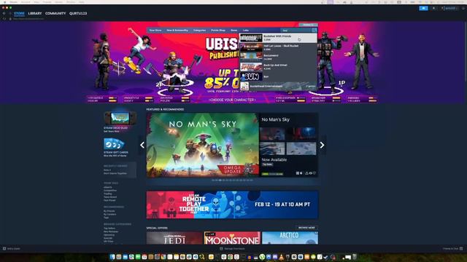The height and width of the screenshot is (262, 467).
Task: Open the No Man's Sky featured image
Action: pyautogui.click(x=203, y=145)
